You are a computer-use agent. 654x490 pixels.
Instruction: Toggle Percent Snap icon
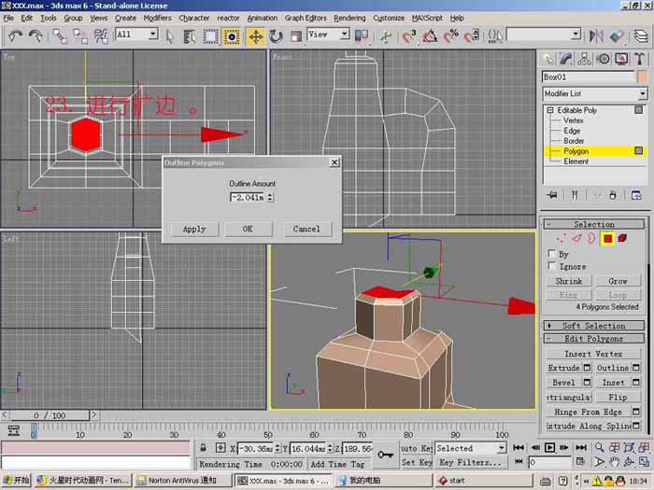coord(451,36)
